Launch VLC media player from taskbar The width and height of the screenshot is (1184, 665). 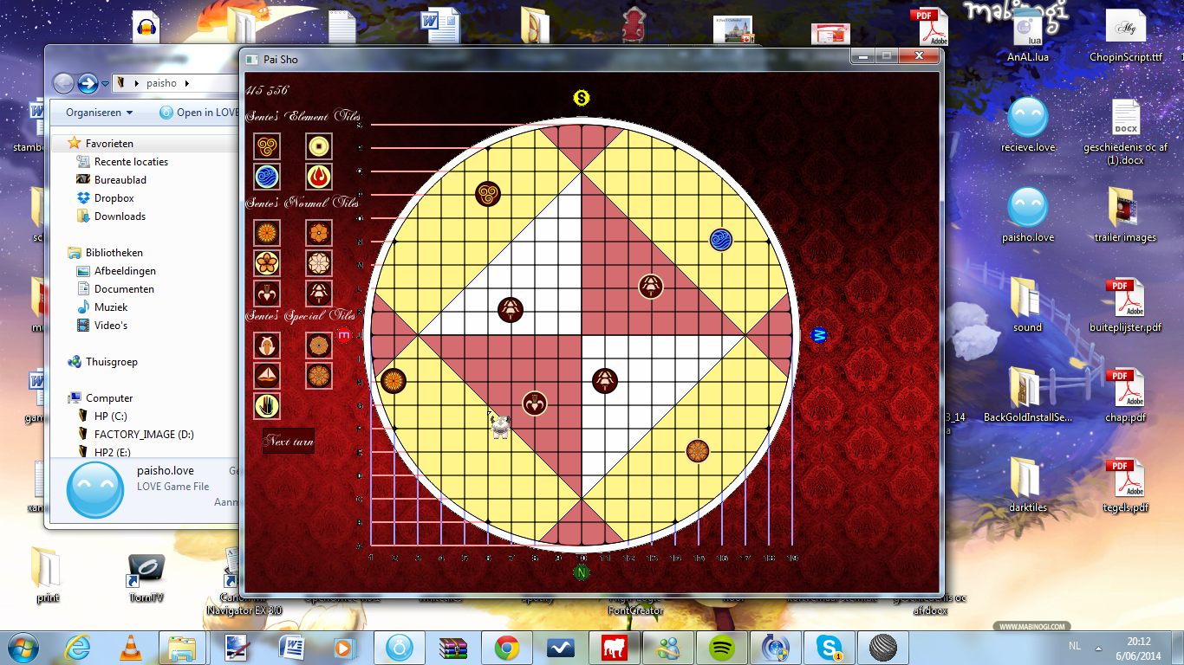click(x=130, y=647)
